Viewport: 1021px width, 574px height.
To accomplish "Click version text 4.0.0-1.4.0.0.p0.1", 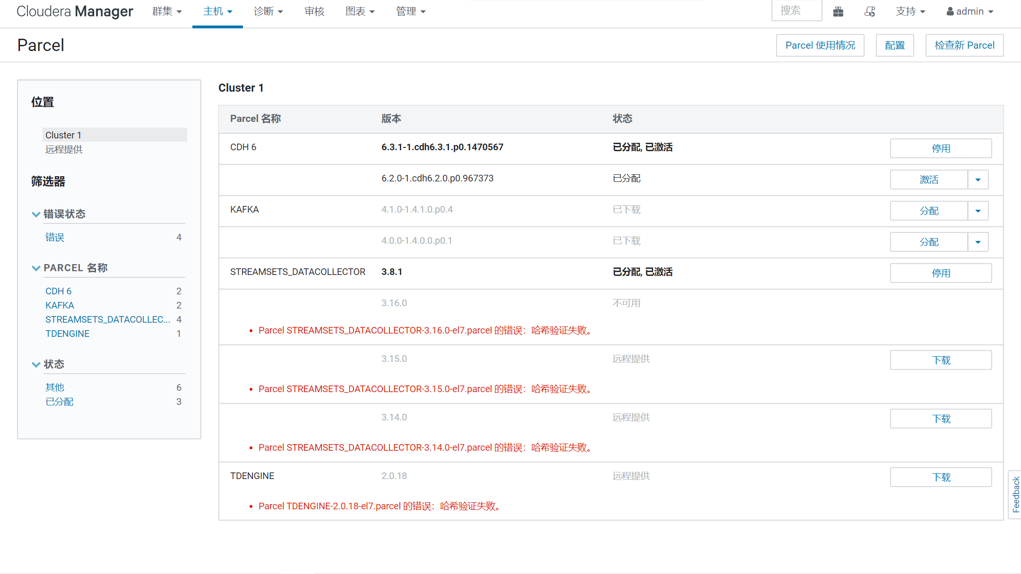I will 416,240.
